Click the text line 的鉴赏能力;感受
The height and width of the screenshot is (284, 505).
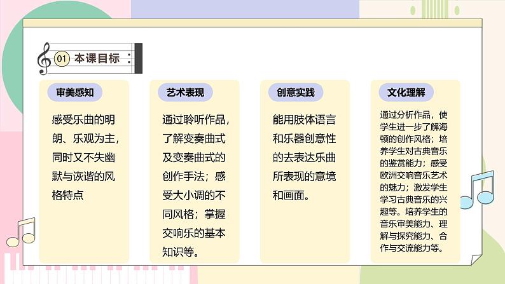click(x=413, y=163)
